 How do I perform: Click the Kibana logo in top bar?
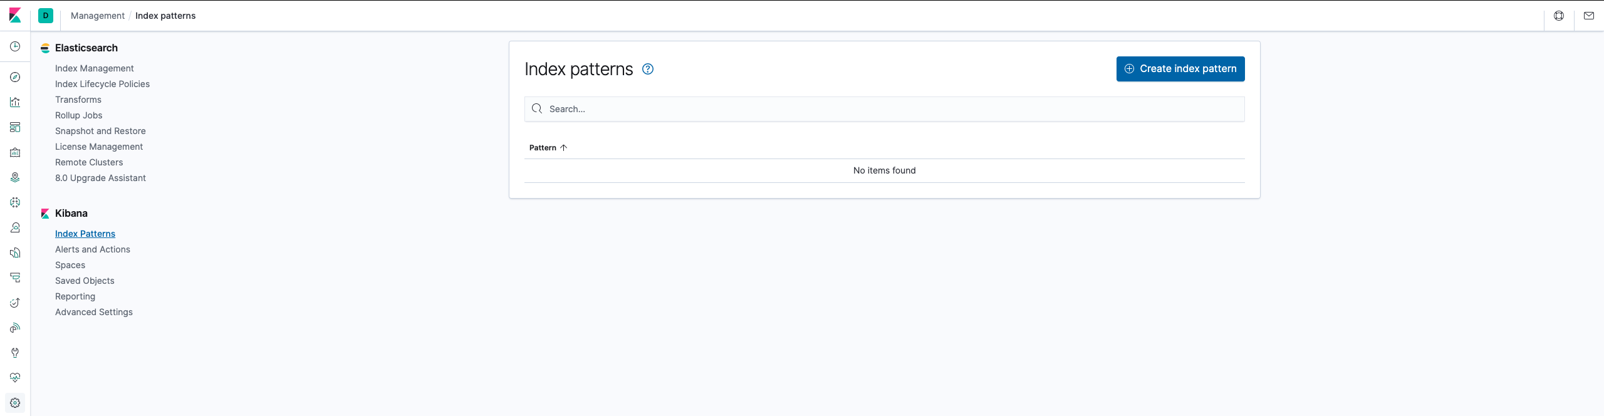coord(15,16)
